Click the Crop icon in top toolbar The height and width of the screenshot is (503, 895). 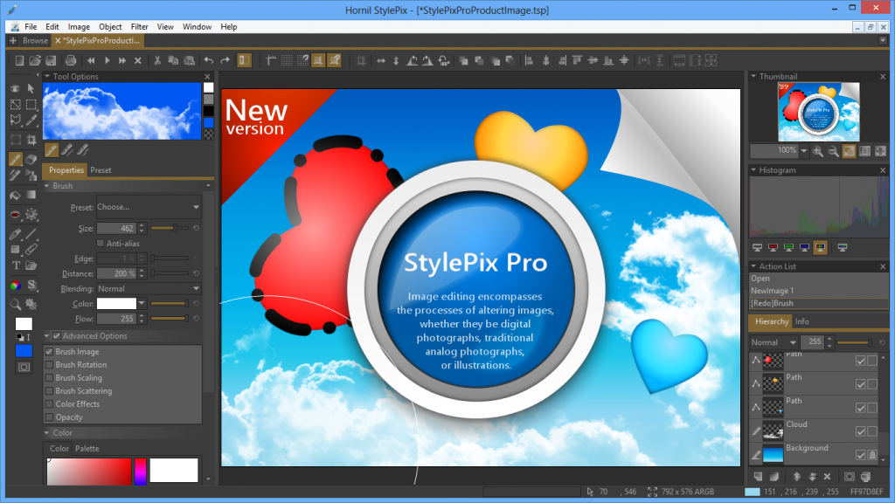pyautogui.click(x=361, y=60)
